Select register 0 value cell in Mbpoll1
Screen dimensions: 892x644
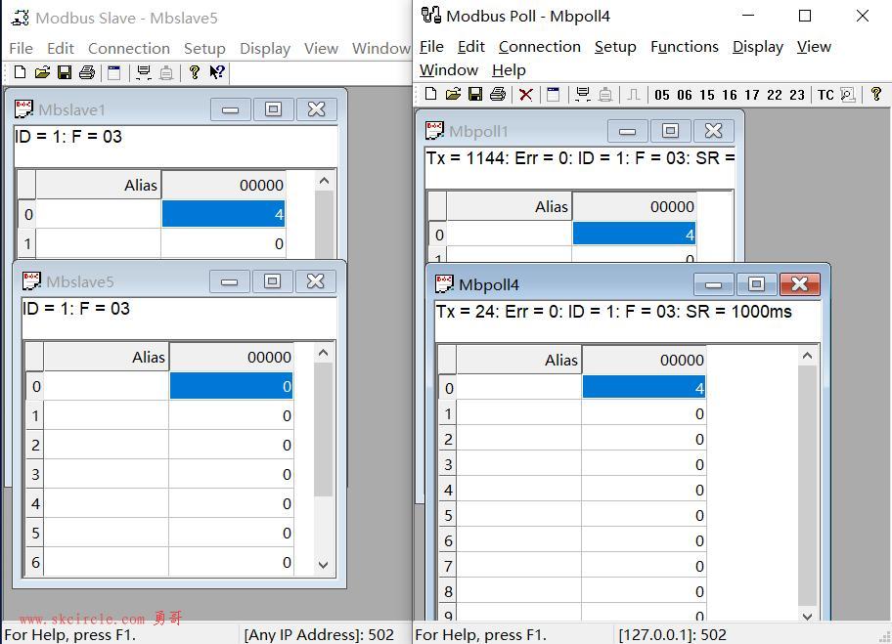(635, 234)
